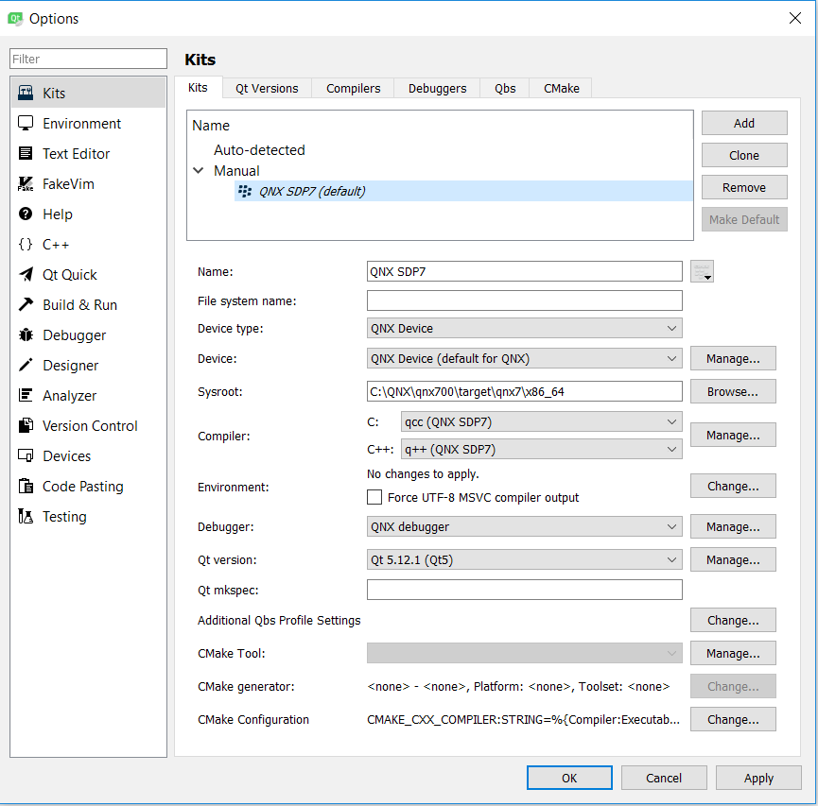Click Manage next to Qt version

point(733,560)
